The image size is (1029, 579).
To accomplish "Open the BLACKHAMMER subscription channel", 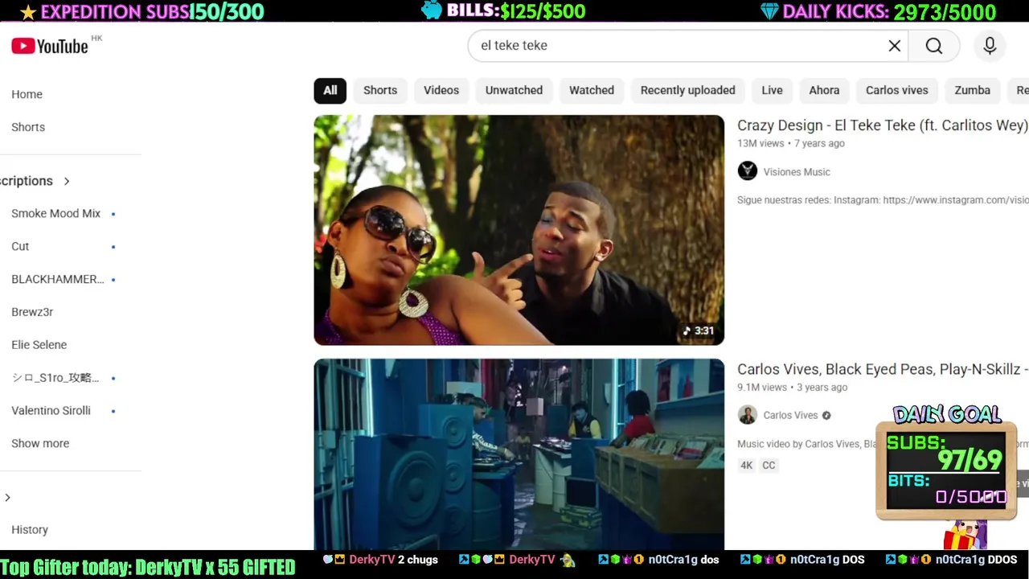I will point(58,280).
